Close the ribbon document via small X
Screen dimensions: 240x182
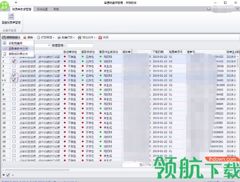(238, 9)
